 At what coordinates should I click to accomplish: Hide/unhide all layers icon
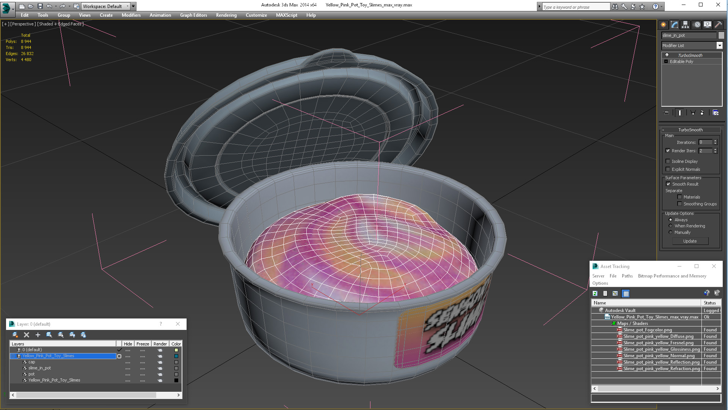coord(72,335)
